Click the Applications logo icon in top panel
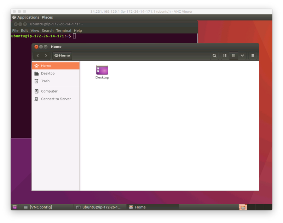 point(14,17)
